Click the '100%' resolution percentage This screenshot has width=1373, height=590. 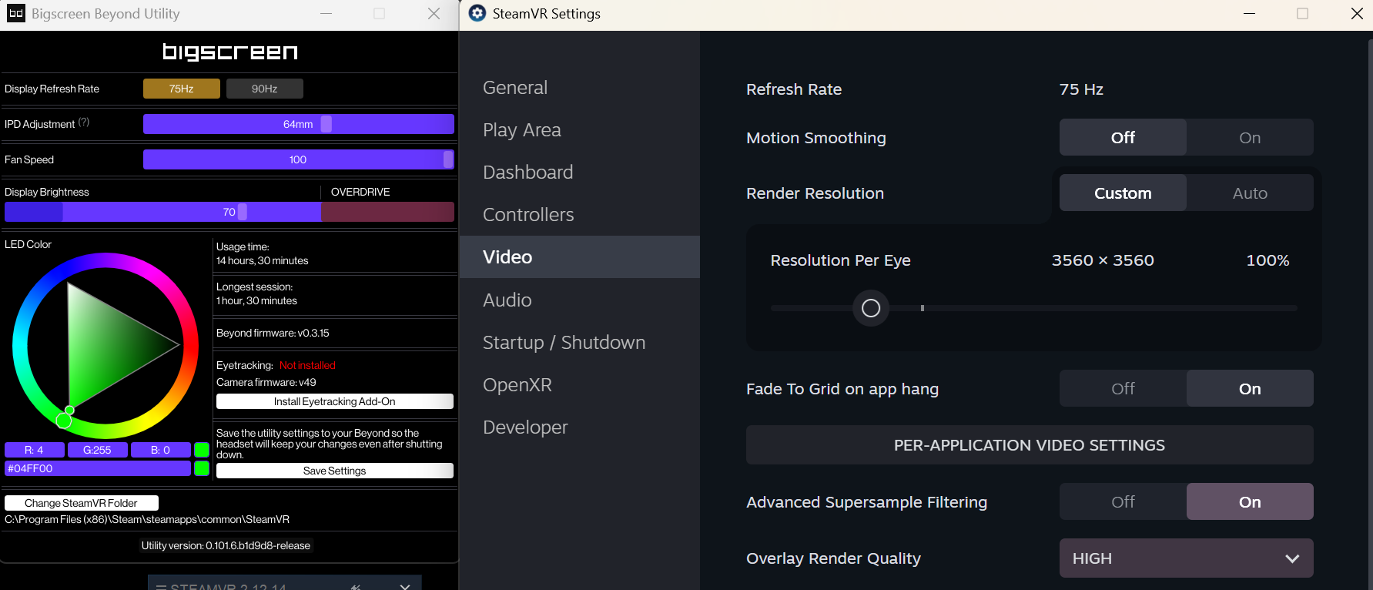pos(1268,260)
